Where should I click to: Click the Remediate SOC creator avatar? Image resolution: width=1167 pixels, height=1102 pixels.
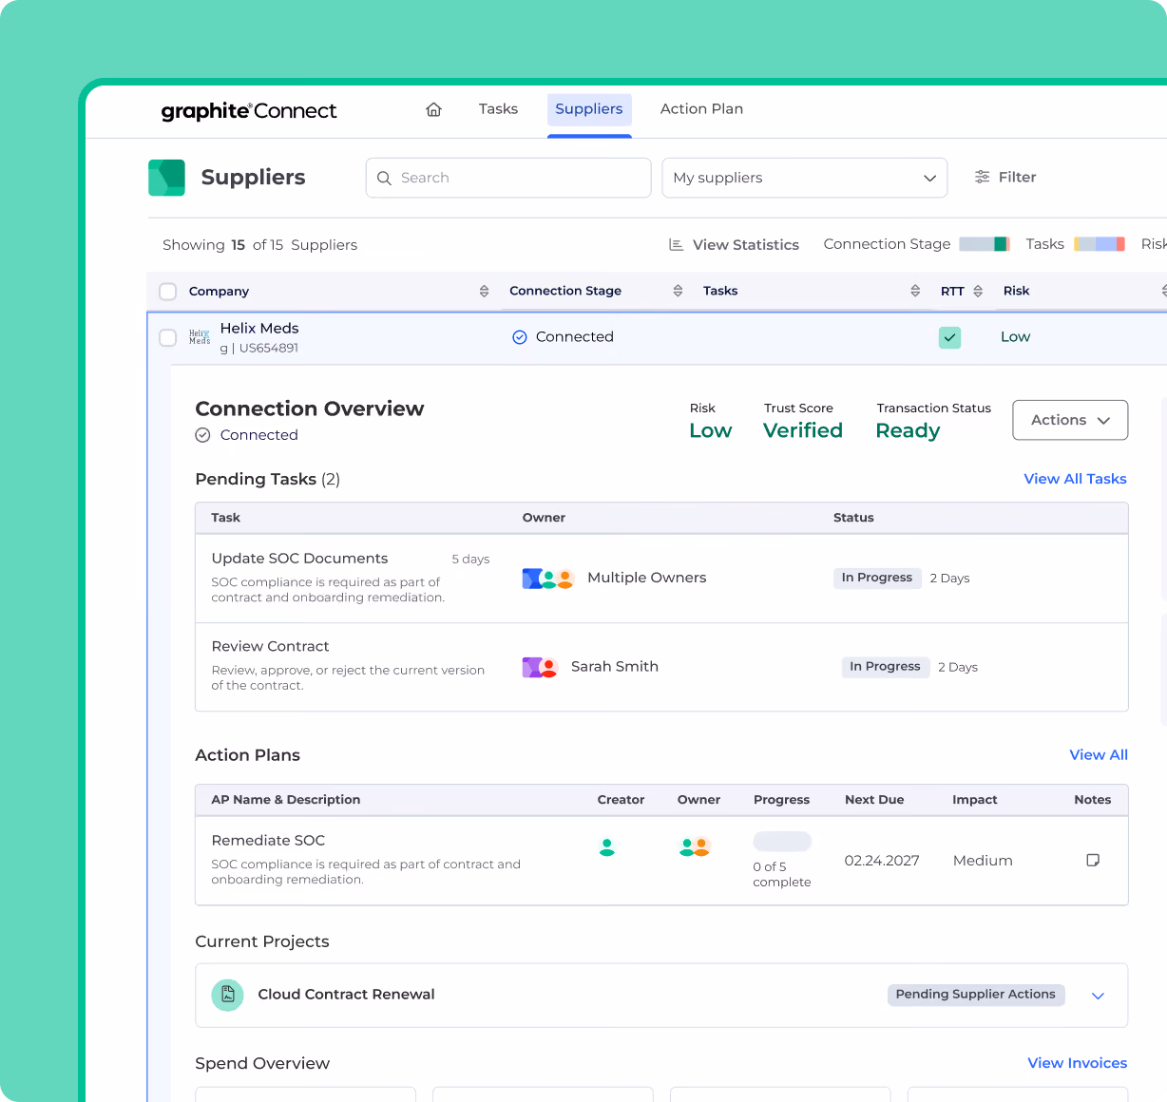click(x=607, y=846)
